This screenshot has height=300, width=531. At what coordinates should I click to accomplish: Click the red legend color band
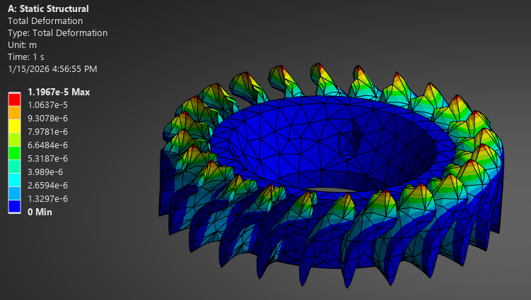pos(14,100)
